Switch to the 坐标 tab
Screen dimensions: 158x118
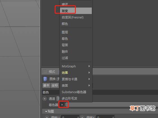click(x=55, y=85)
